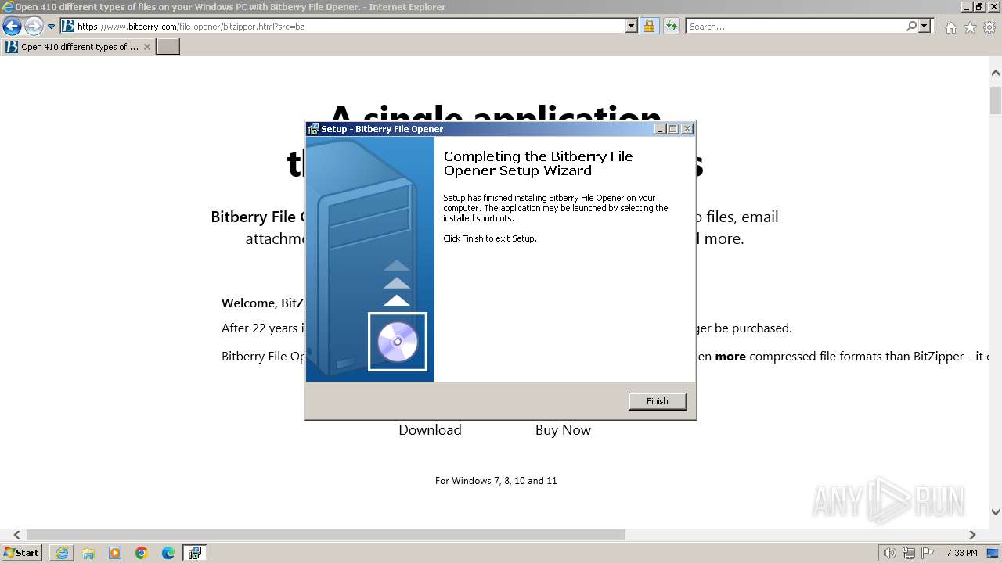Open Internet Explorer from taskbar
This screenshot has height=563, width=1002.
[x=62, y=553]
